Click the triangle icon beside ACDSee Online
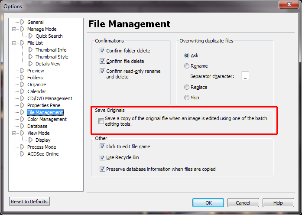Image resolution: width=302 pixels, height=215 pixels. coord(23,154)
